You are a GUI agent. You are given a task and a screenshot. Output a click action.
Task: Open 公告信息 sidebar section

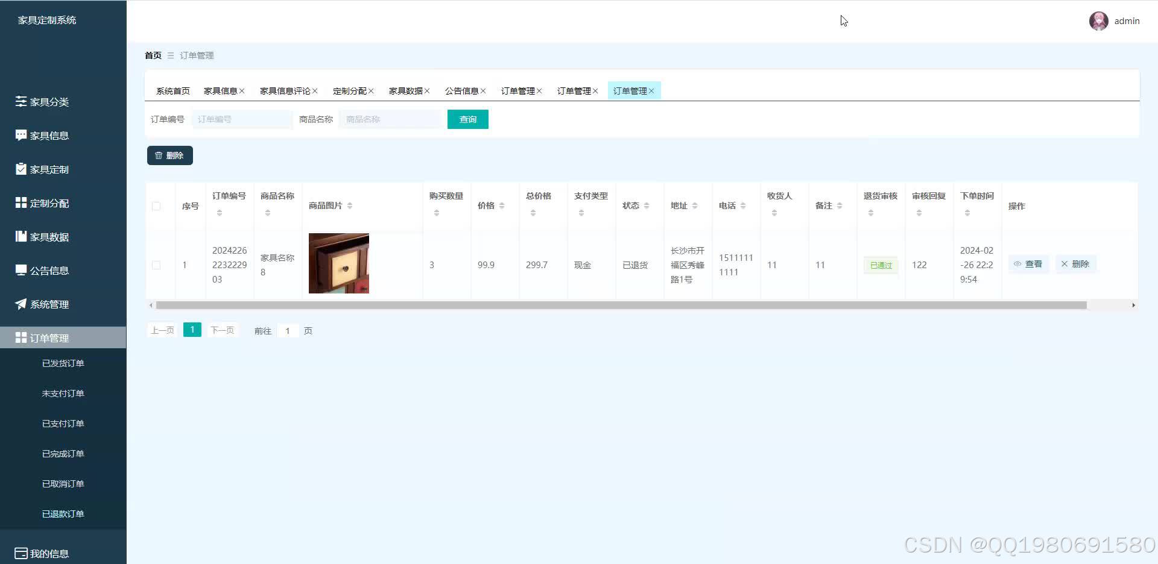48,271
